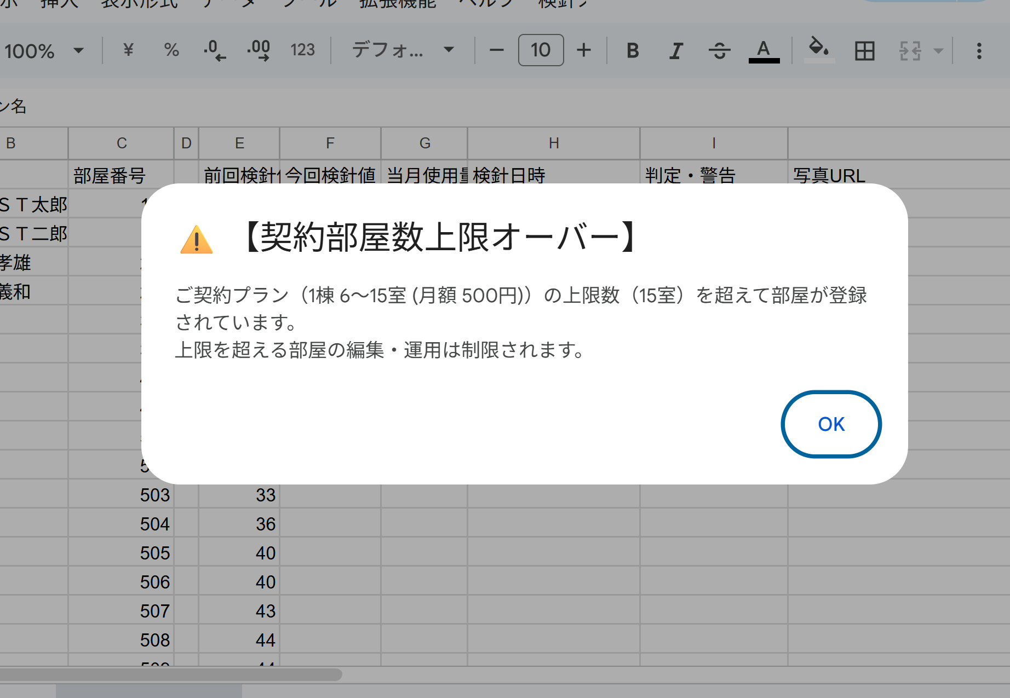1010x698 pixels.
Task: Click the font size field showing 10
Action: coord(541,50)
